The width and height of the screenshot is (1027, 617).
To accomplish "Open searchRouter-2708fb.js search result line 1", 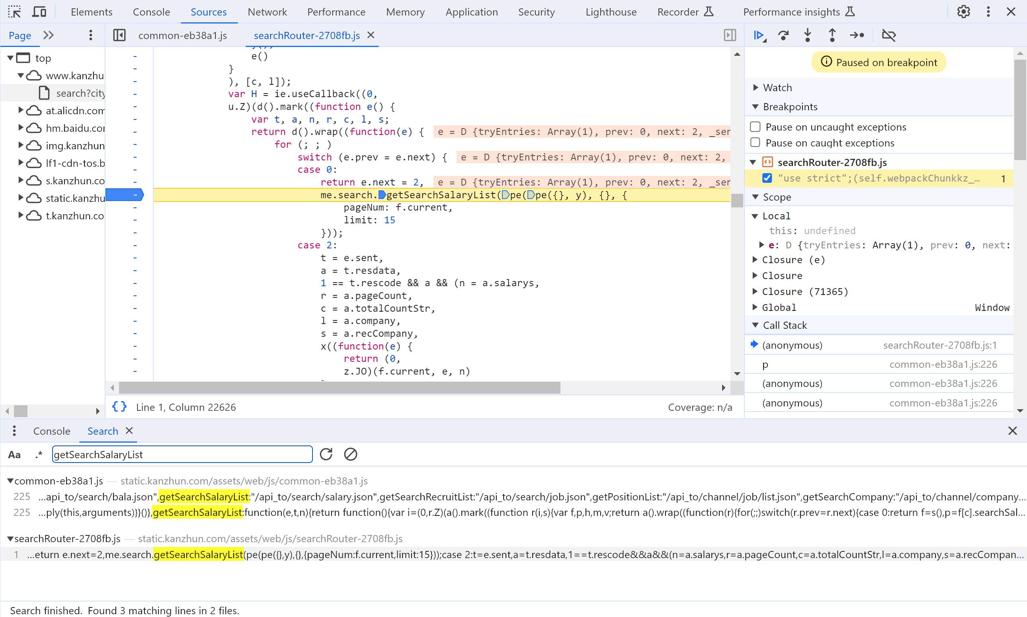I will point(513,554).
